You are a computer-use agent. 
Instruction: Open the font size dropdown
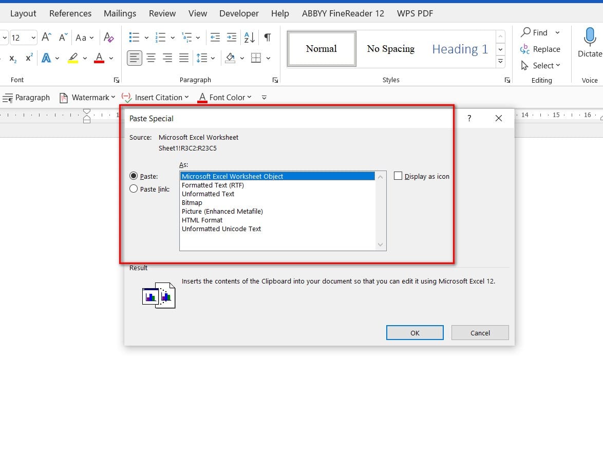click(33, 37)
